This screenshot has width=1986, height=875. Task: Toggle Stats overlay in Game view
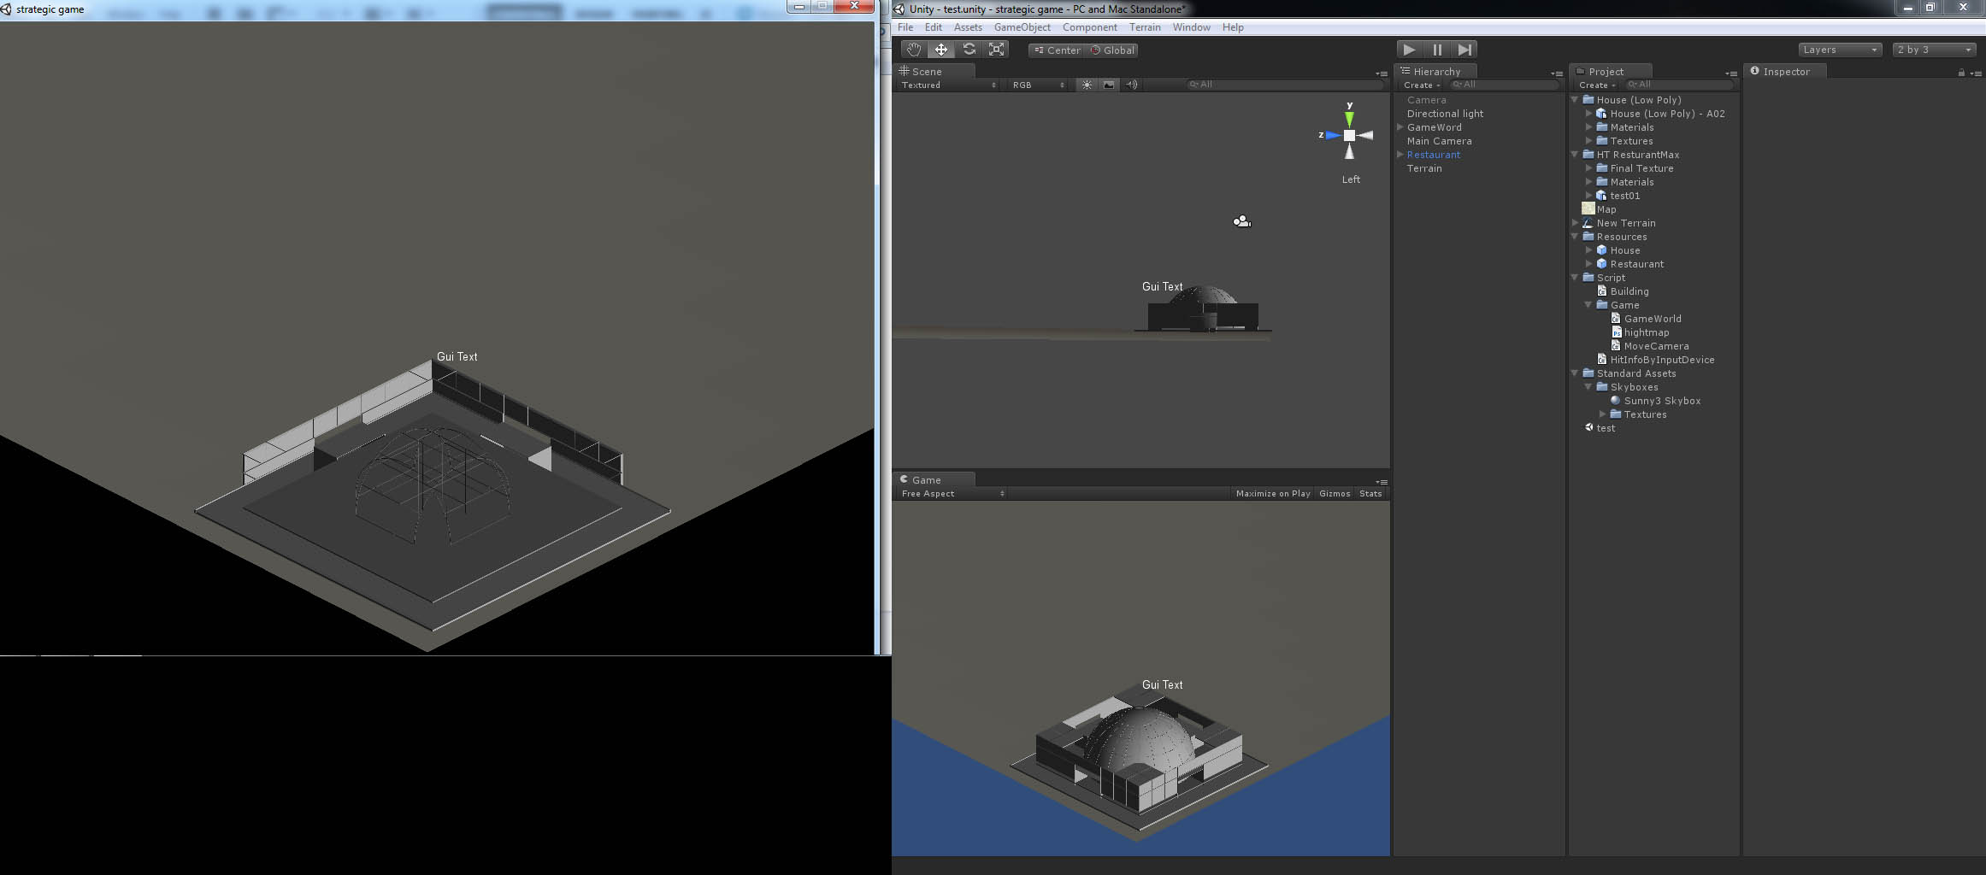point(1370,493)
